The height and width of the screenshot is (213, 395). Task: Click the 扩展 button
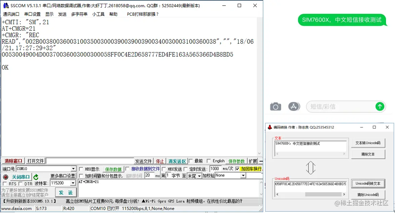[x=253, y=161]
